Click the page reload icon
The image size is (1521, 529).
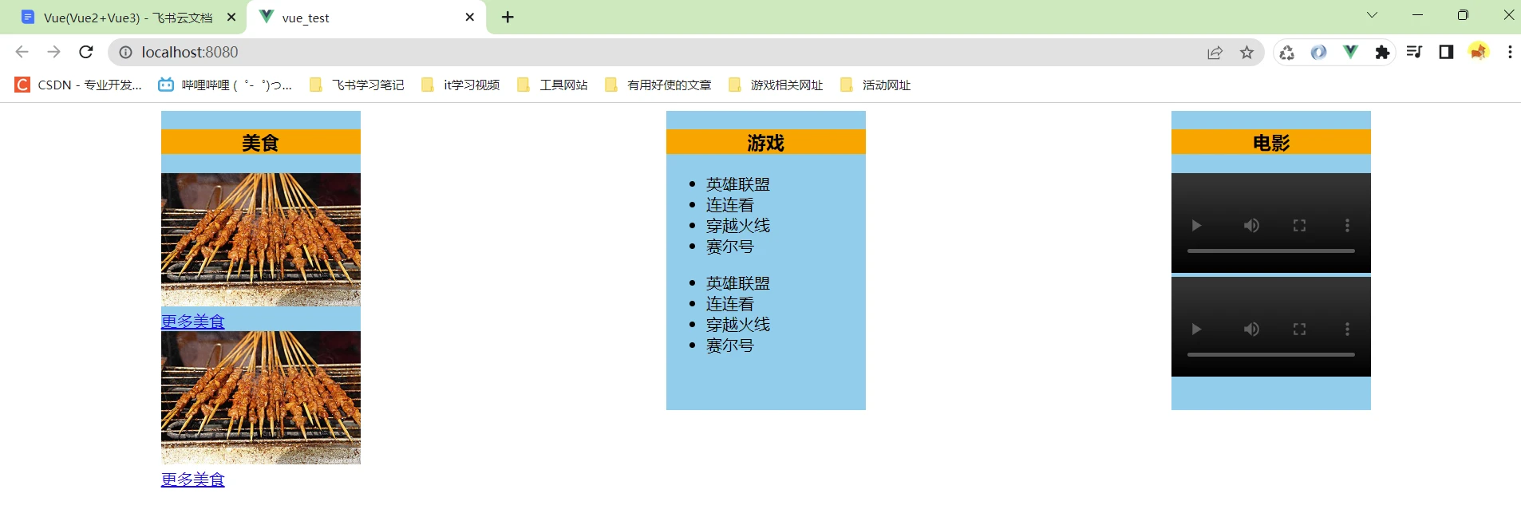coord(86,53)
